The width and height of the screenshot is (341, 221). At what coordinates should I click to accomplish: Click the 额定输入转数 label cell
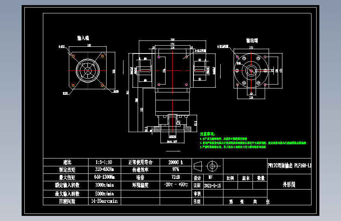(x=66, y=186)
